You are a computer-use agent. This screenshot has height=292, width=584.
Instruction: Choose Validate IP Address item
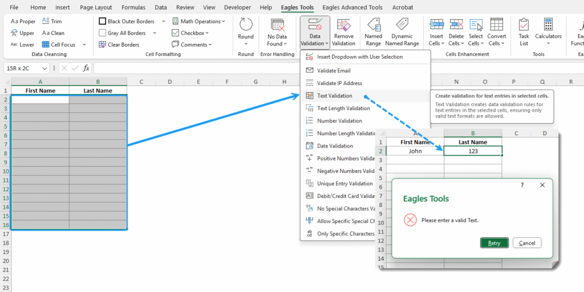(x=365, y=83)
